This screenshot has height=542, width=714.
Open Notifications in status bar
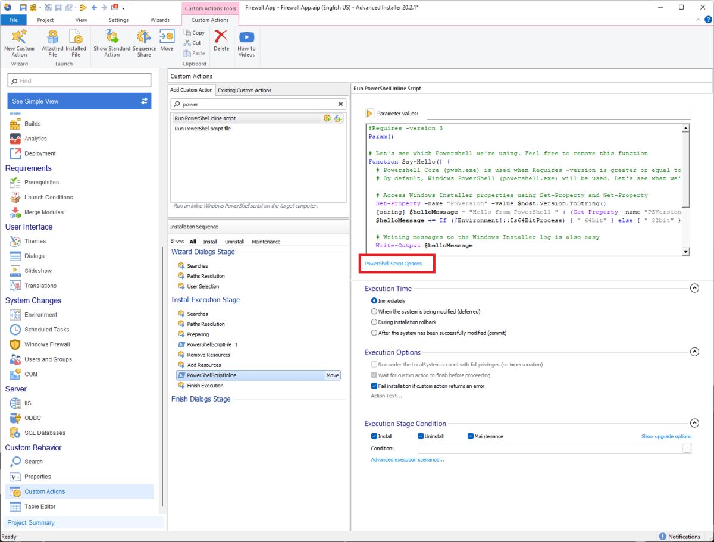point(679,537)
